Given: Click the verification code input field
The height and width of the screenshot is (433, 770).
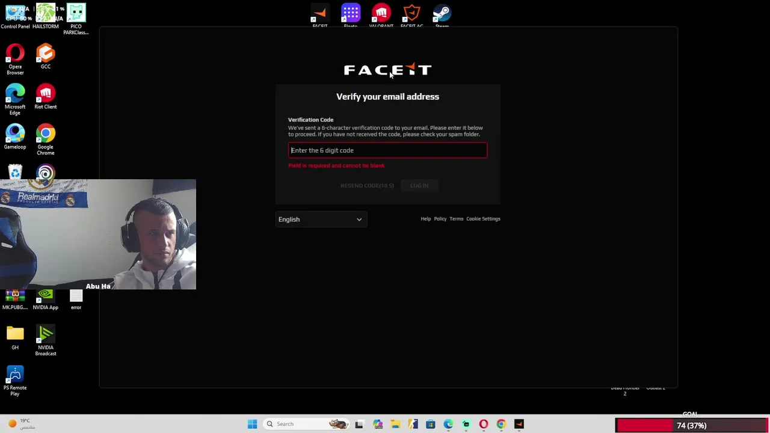Looking at the screenshot, I should [x=387, y=150].
